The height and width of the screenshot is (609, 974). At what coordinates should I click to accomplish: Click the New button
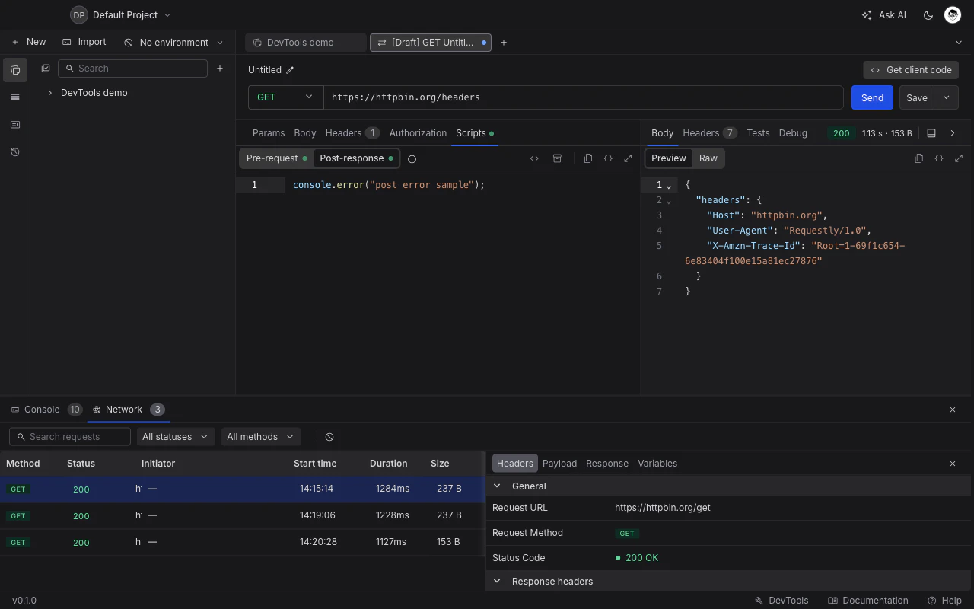tap(29, 42)
